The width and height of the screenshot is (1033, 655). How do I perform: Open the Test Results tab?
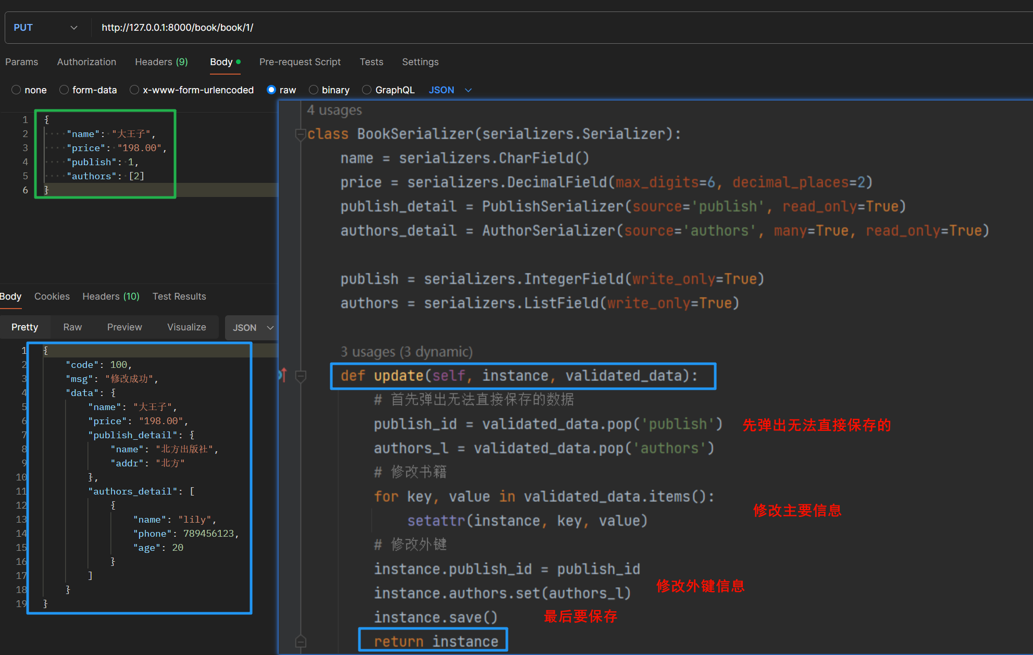pyautogui.click(x=179, y=296)
